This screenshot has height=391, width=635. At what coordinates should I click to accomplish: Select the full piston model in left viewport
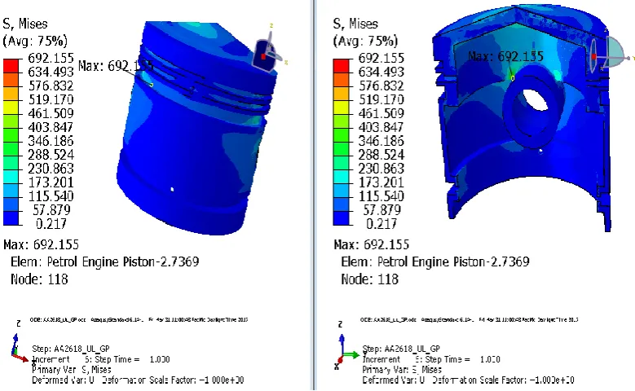point(196,128)
